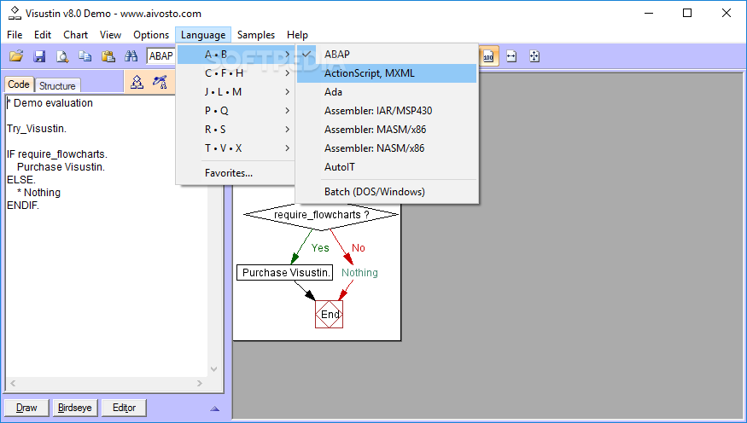The height and width of the screenshot is (423, 747).
Task: Open the File menu
Action: 15,35
